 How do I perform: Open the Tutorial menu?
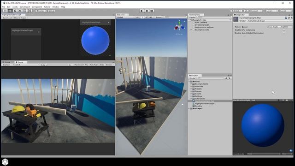tap(47, 7)
